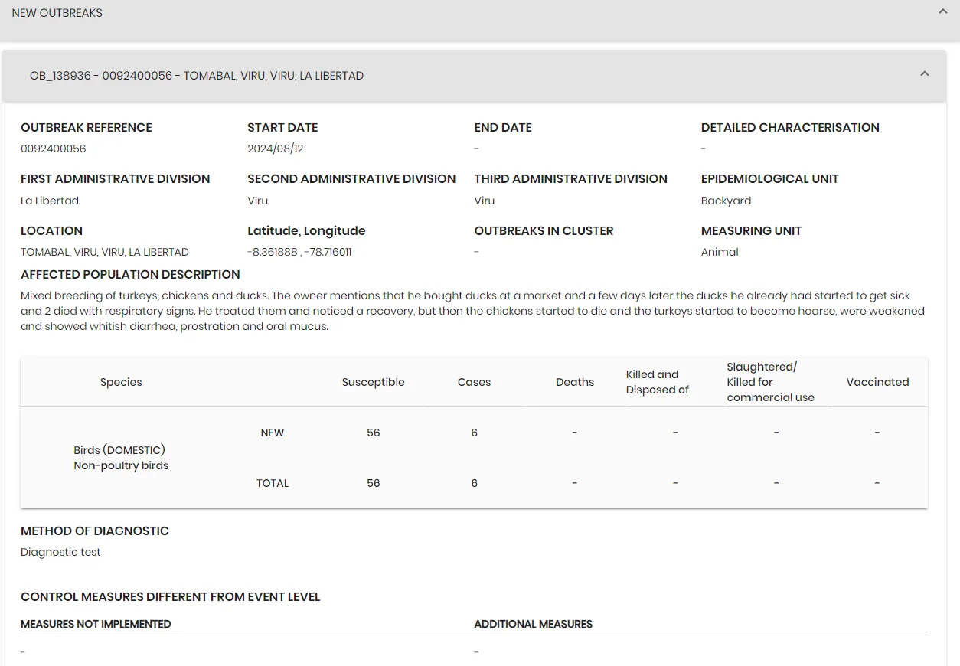The width and height of the screenshot is (960, 666).
Task: Click Slaughtered/Killed for commercial use header
Action: 771,382
